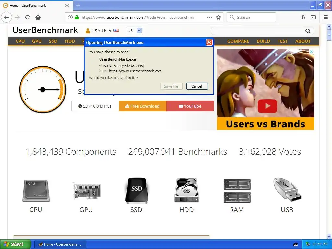332x249 pixels.
Task: Open the YouTube button
Action: point(190,106)
